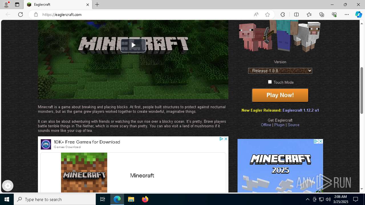Show hidden system tray icons
365x205 pixels.
[307, 199]
